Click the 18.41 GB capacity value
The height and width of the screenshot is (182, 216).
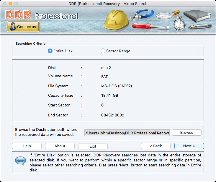(x=110, y=95)
